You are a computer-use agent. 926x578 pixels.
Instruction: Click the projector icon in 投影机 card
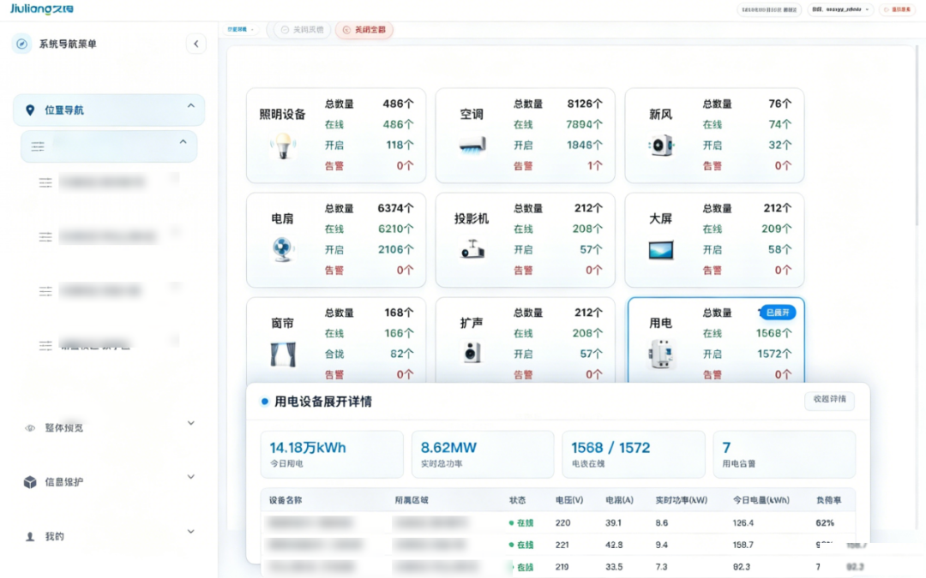click(x=472, y=249)
